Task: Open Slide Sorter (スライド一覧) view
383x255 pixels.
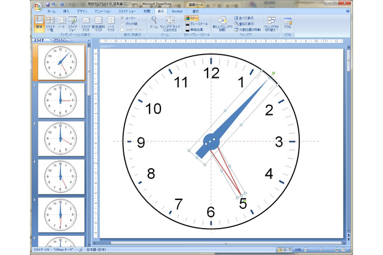Action: click(x=50, y=23)
